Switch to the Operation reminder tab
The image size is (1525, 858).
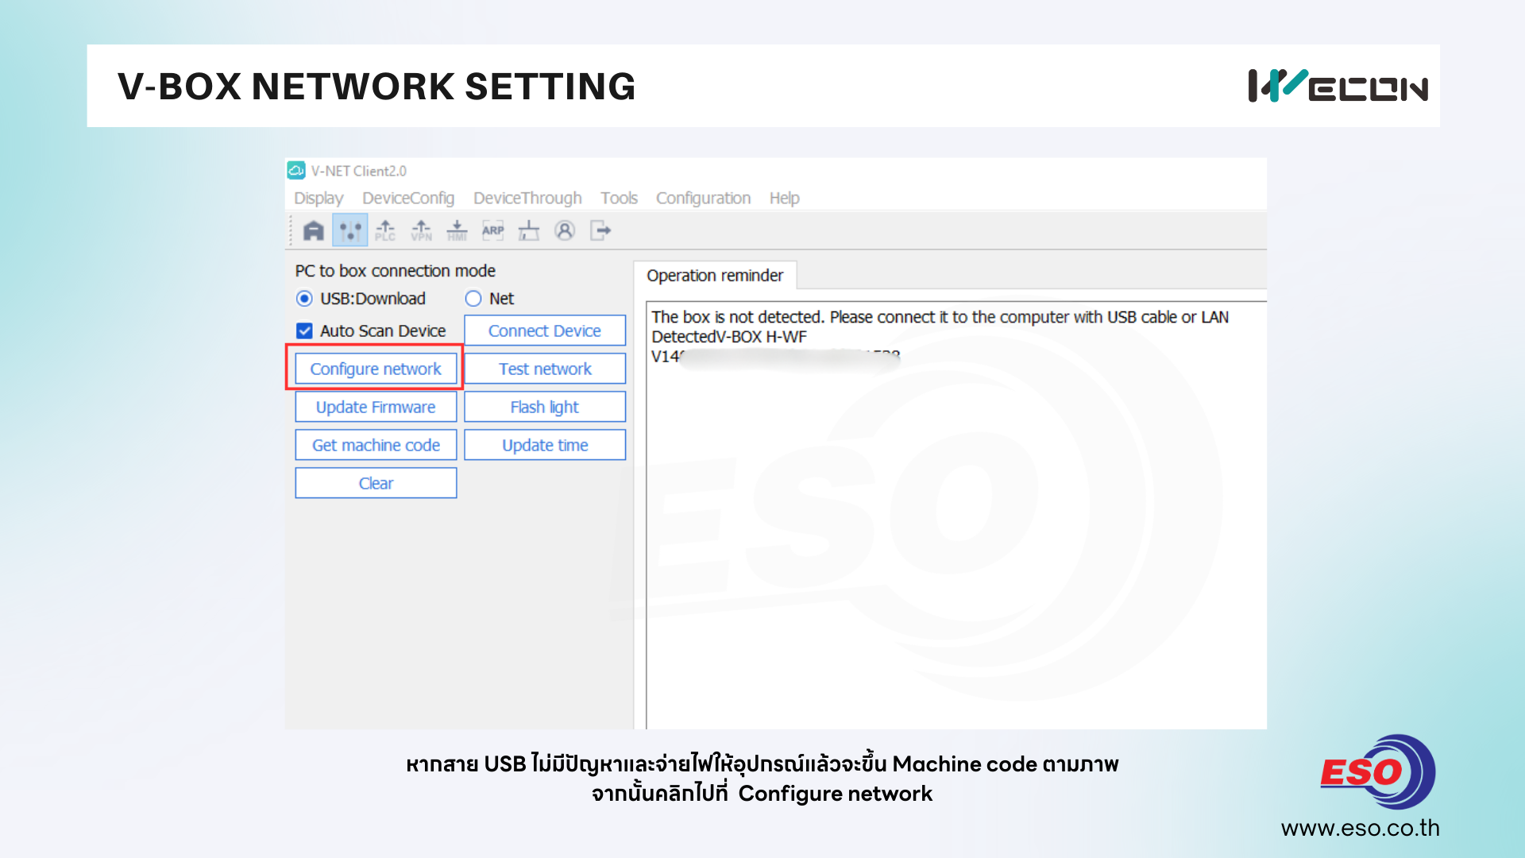pos(714,276)
